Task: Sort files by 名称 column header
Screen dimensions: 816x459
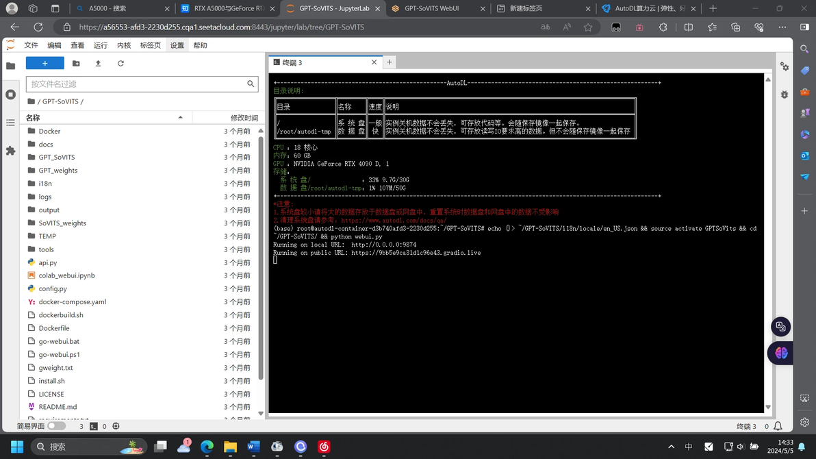Action: click(104, 118)
